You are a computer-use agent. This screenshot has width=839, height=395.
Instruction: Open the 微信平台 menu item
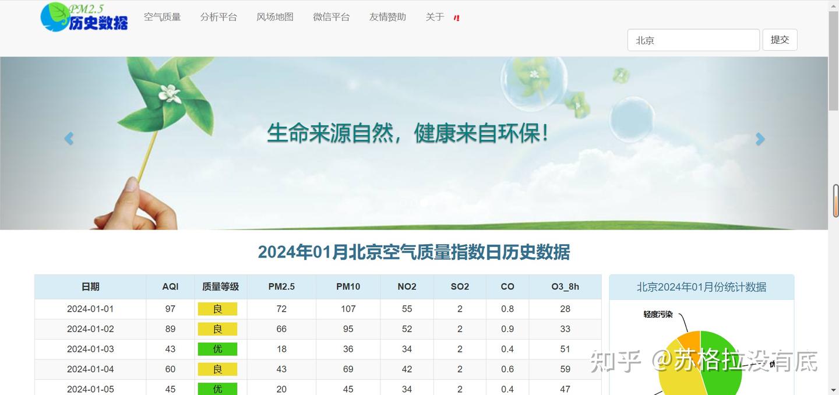pyautogui.click(x=332, y=17)
